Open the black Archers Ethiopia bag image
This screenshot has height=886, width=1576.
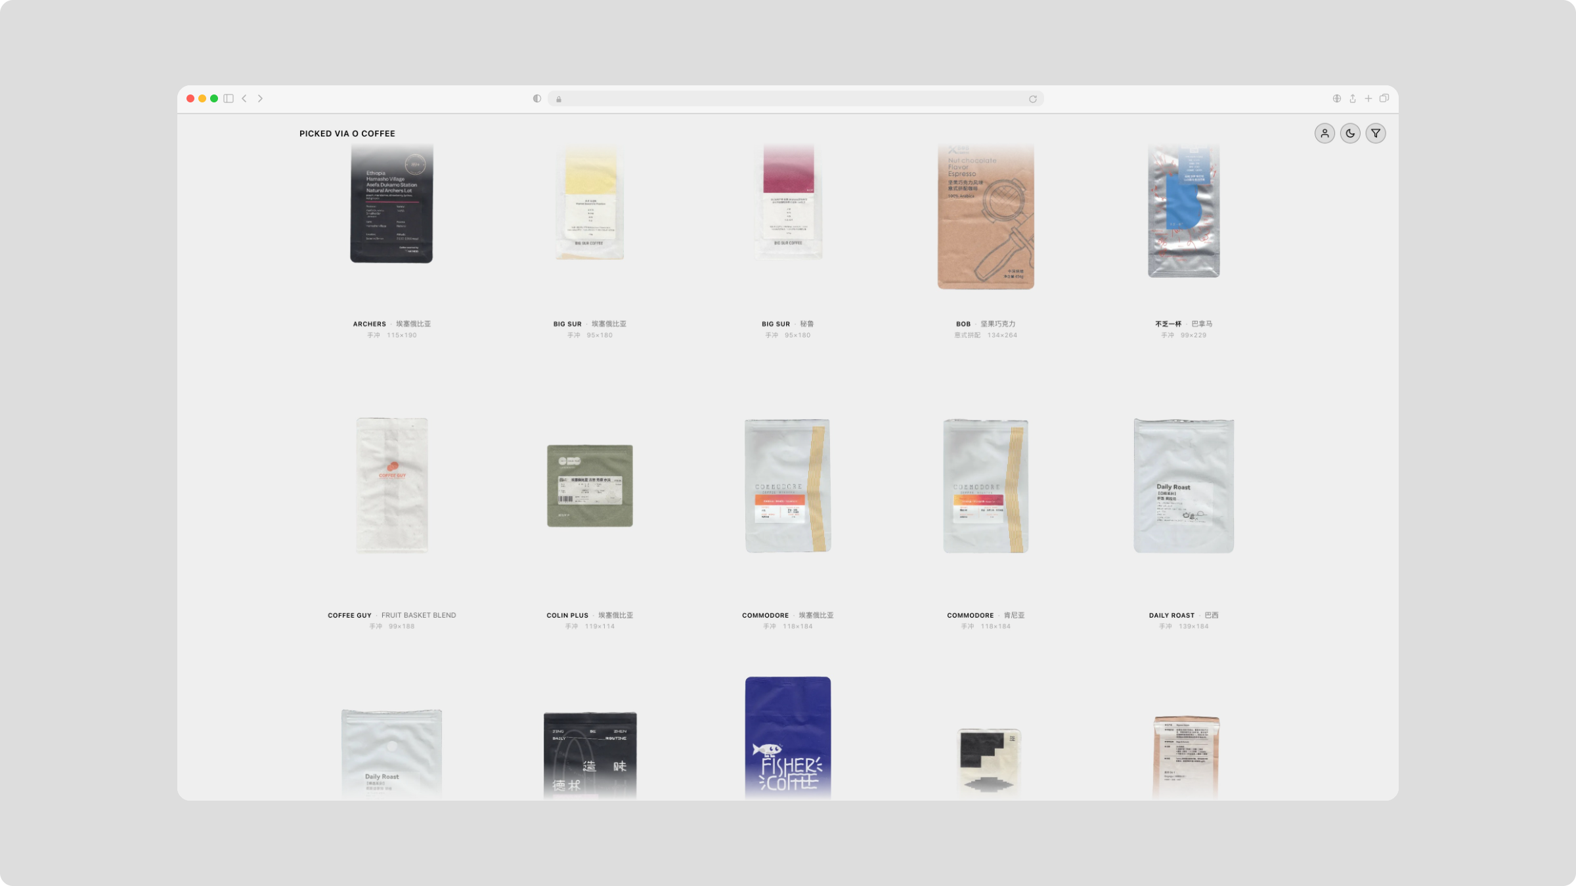tap(391, 203)
